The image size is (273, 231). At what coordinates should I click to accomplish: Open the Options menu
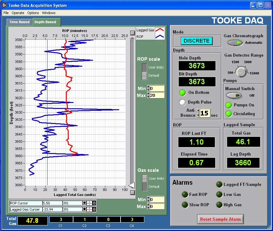tap(33, 13)
